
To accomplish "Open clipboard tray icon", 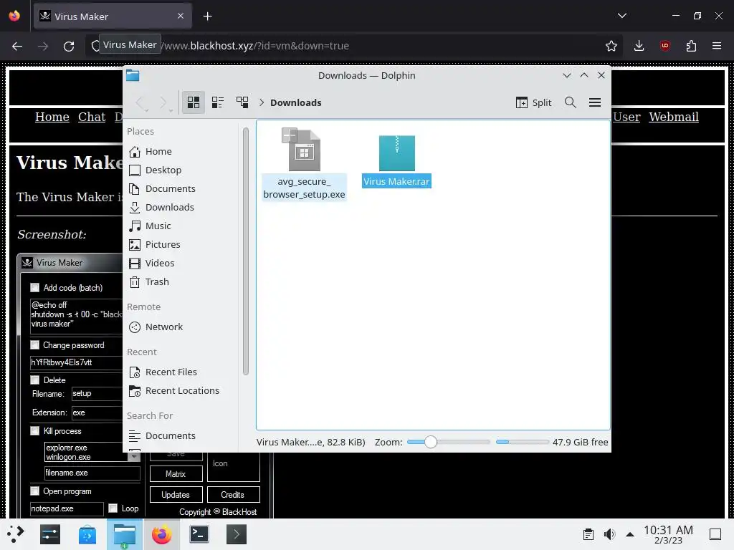I will (588, 534).
